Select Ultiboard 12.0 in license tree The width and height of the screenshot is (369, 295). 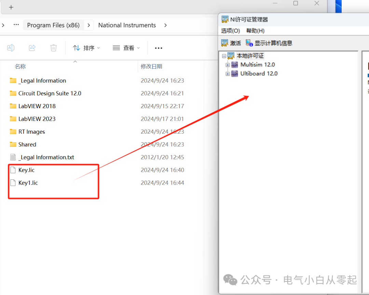tap(259, 74)
